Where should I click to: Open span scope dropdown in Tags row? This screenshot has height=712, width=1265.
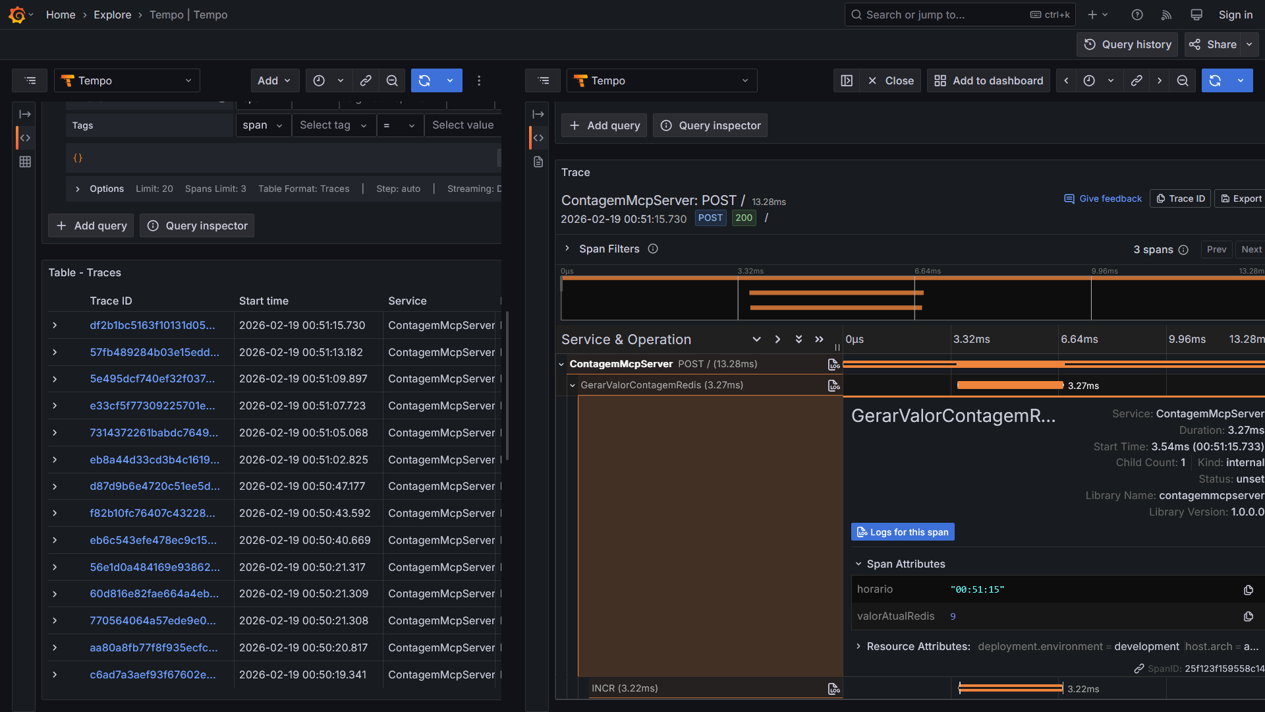click(264, 125)
